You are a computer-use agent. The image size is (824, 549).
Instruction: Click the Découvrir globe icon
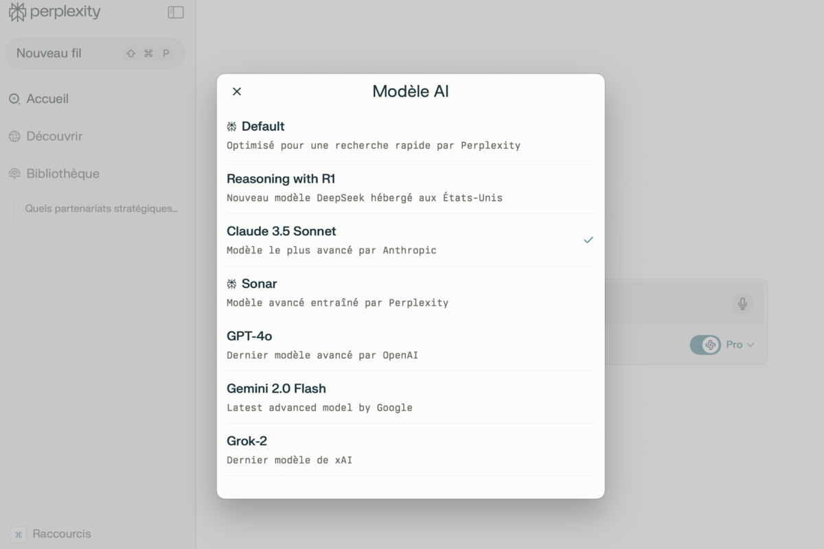pos(14,137)
